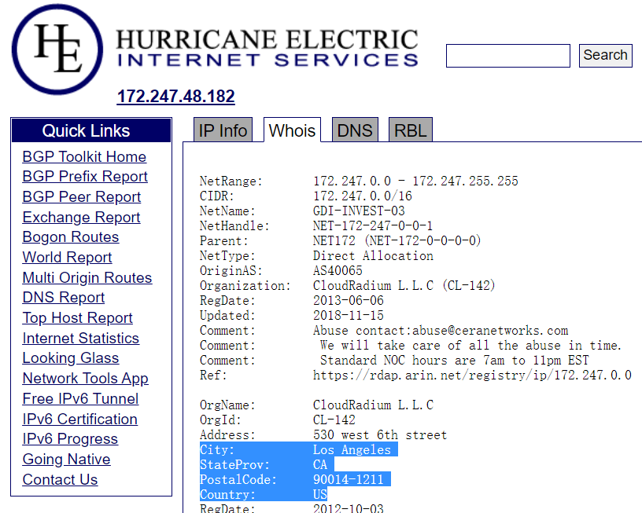Screen dimensions: 642x513
Task: Open the World Report link
Action: click(67, 257)
